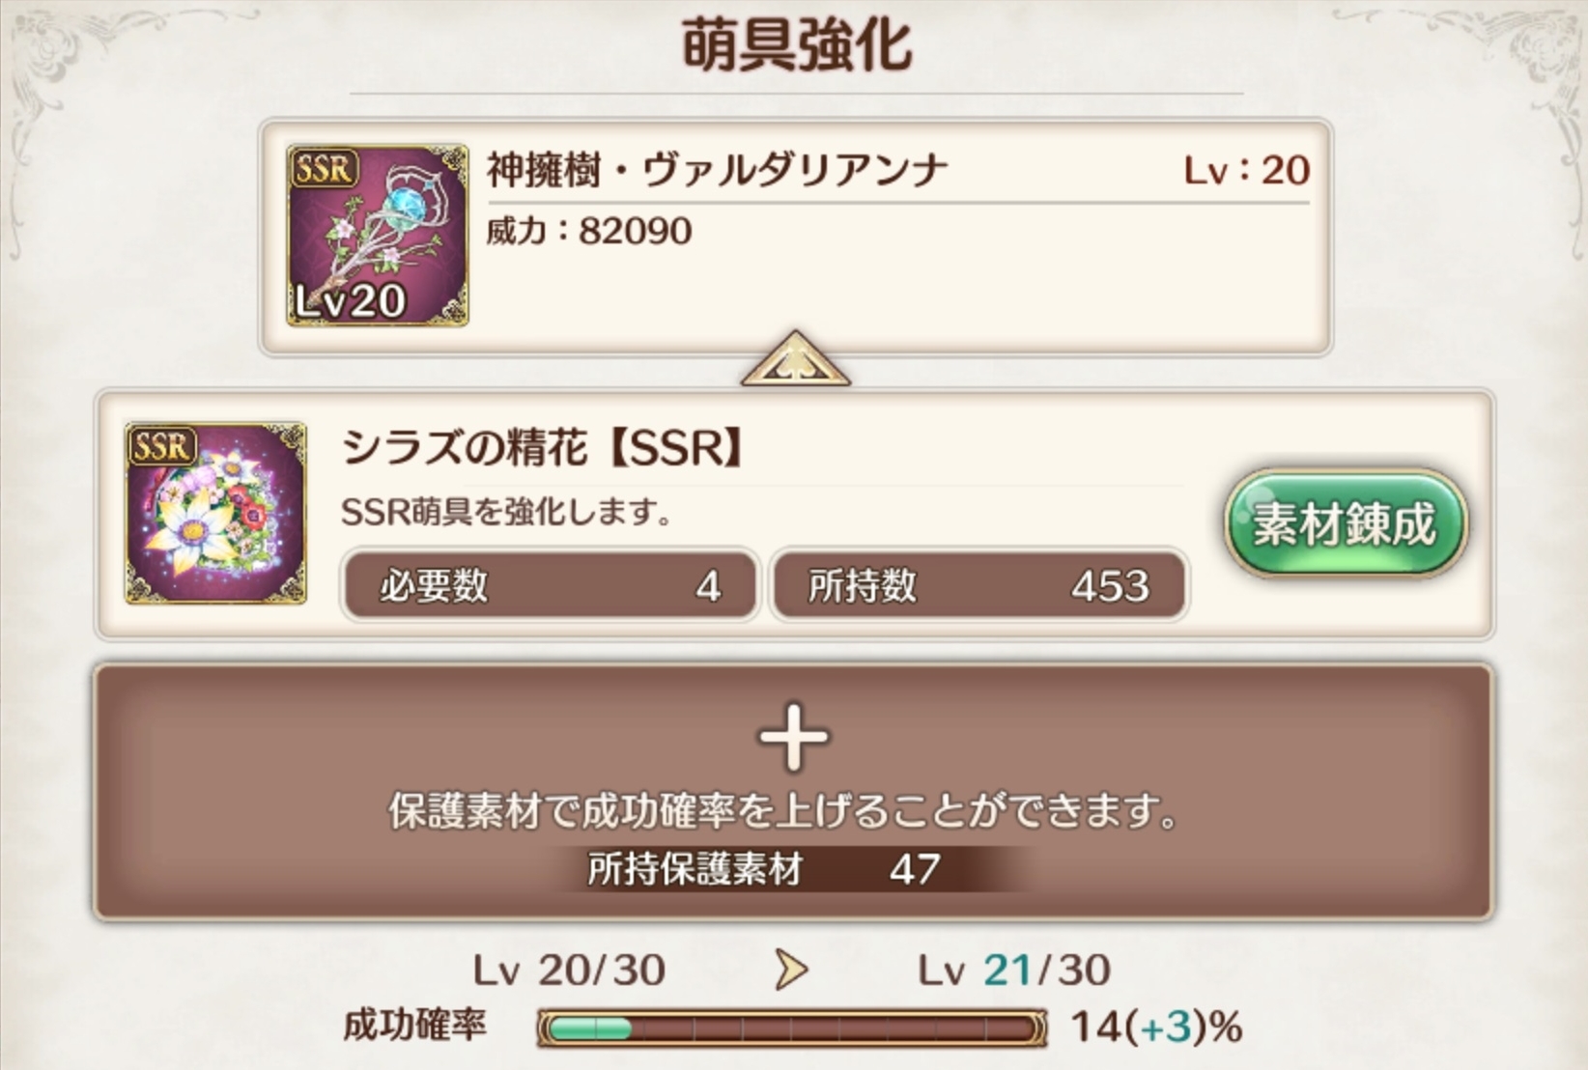The height and width of the screenshot is (1070, 1588).
Task: Click the SSR badge on the flower material
Action: click(161, 446)
